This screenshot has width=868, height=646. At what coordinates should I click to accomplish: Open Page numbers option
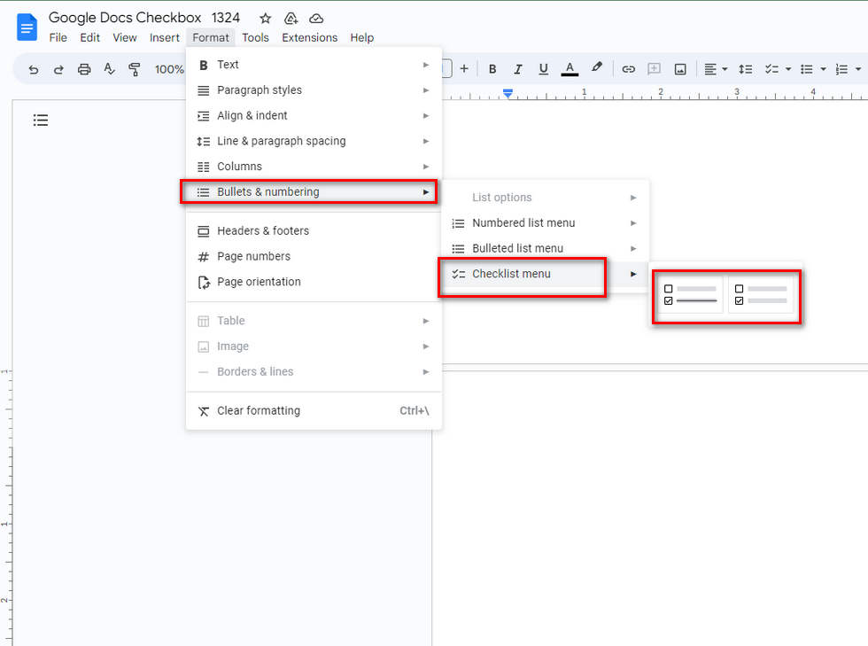tap(314, 256)
